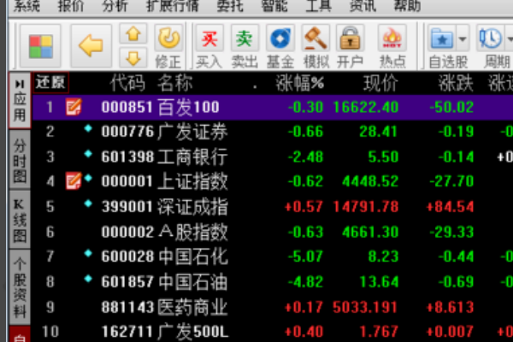The image size is (513, 342).
Task: Select the 000851 百发100 row
Action: coord(273,108)
